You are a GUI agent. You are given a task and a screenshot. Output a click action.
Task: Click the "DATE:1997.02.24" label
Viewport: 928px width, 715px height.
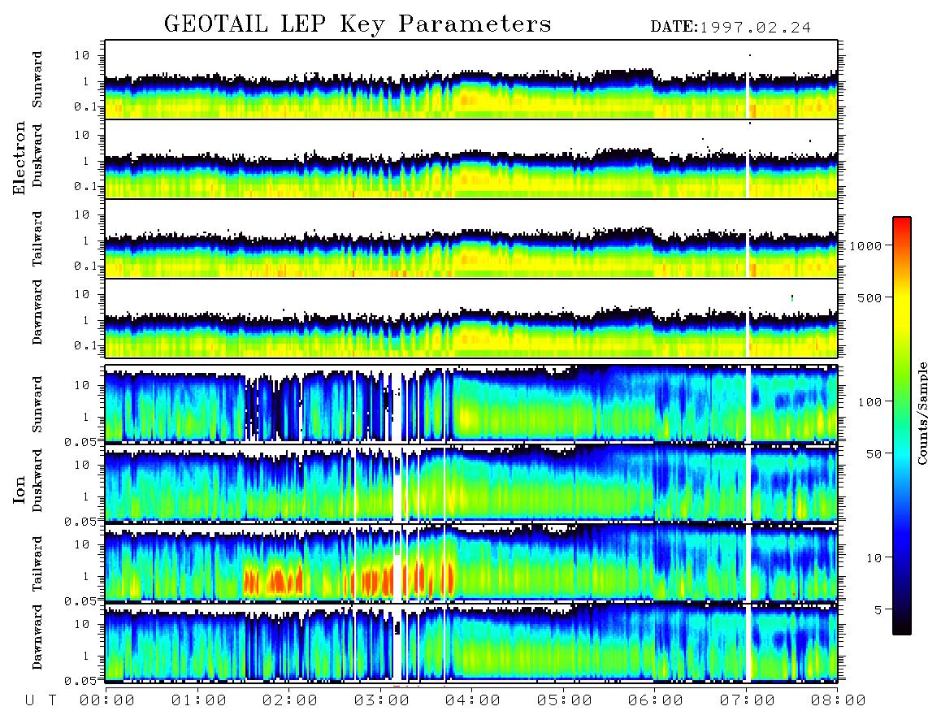coord(731,28)
